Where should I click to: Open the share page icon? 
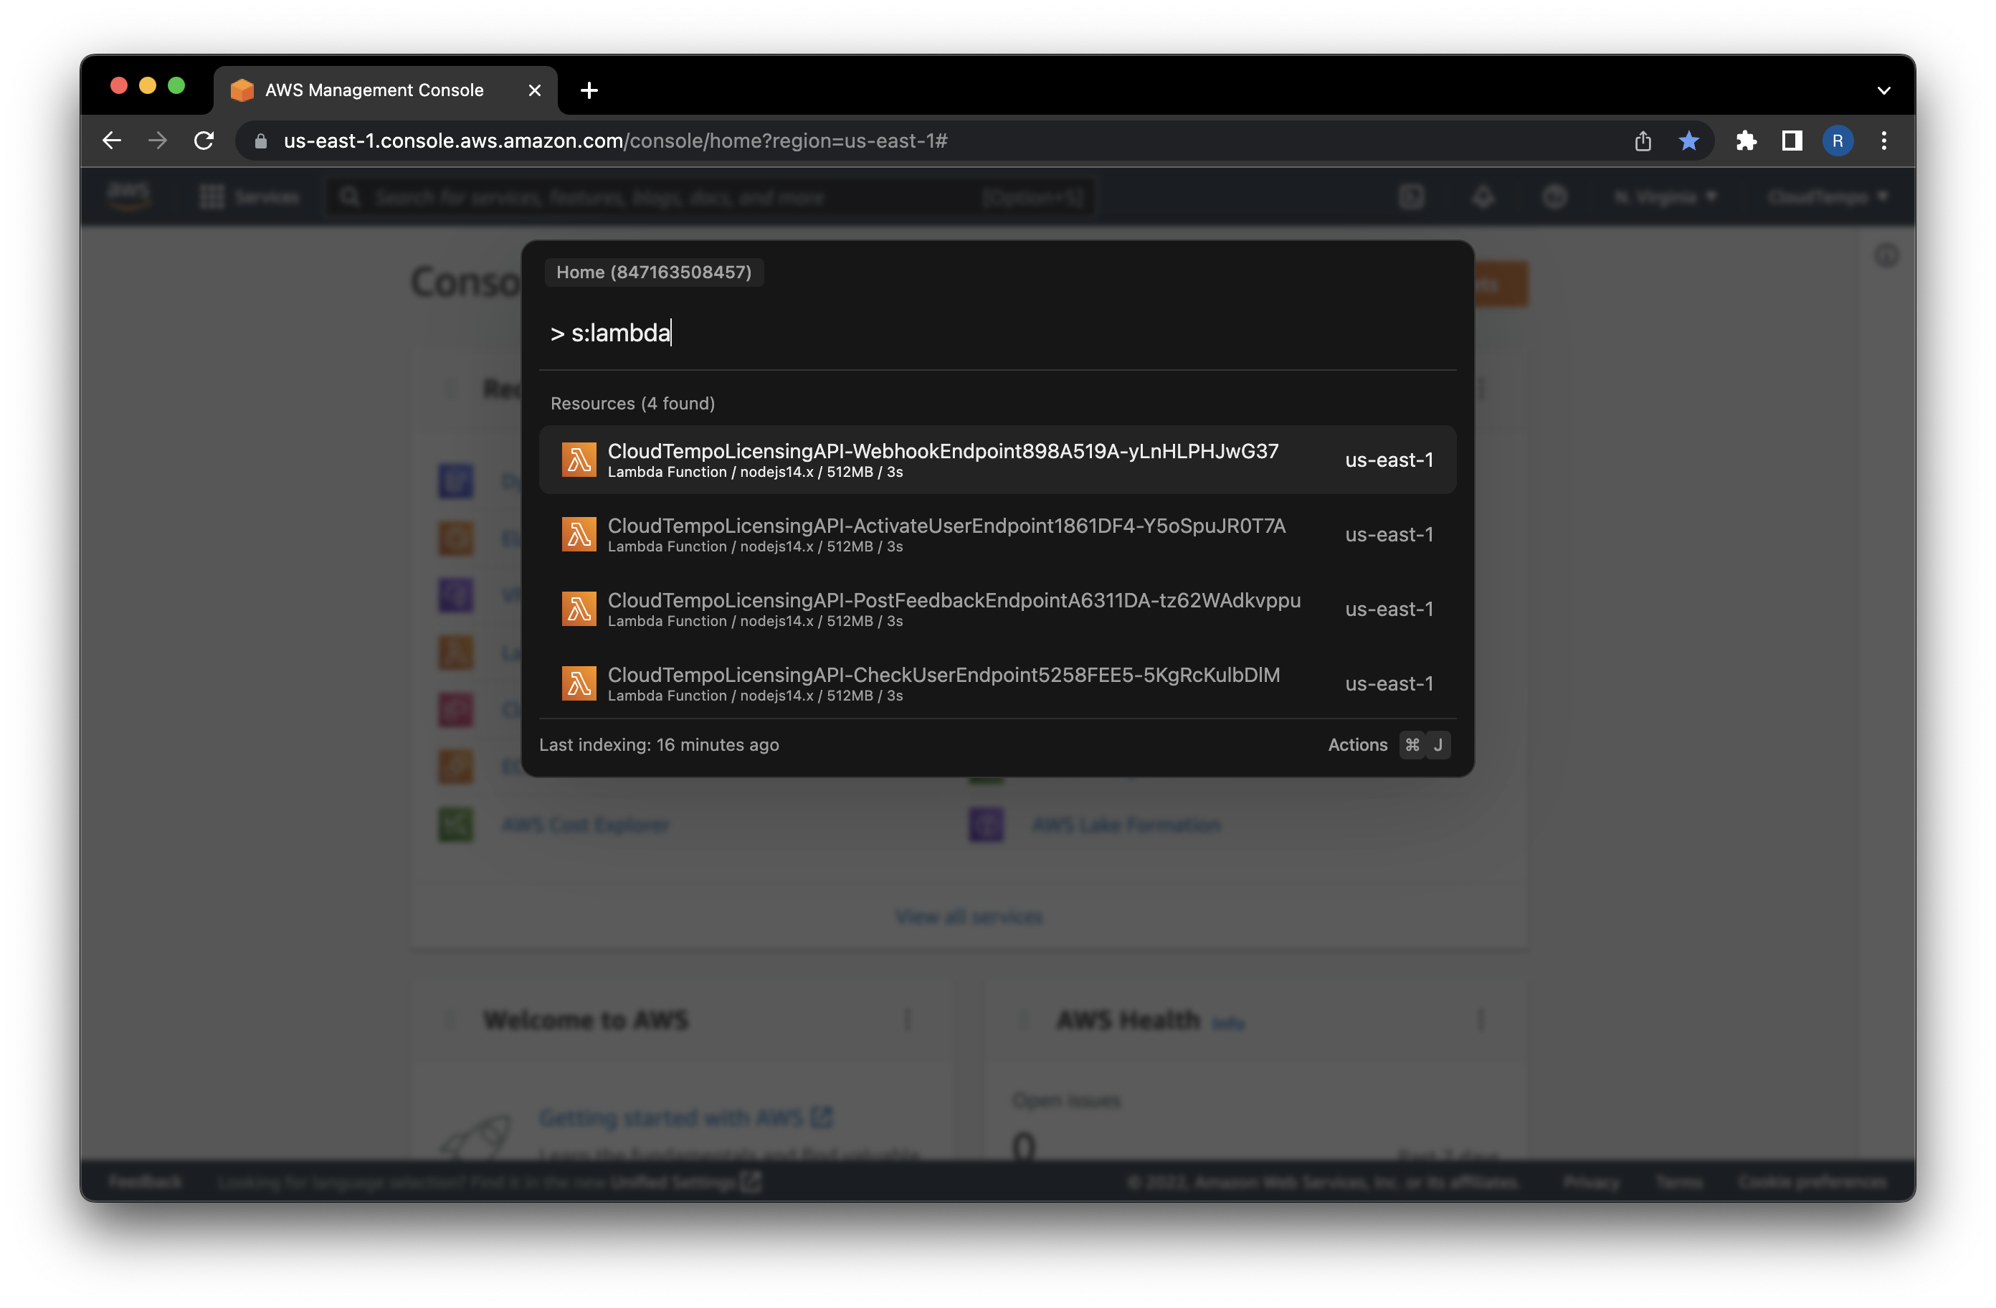tap(1642, 141)
